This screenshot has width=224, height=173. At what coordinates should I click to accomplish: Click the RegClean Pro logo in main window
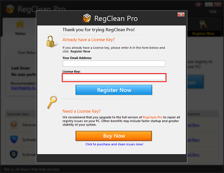10,9
